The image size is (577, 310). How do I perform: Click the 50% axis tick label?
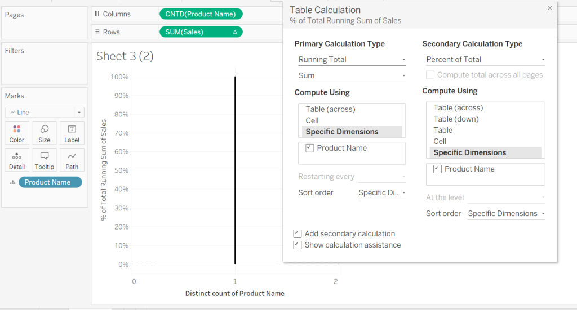[121, 170]
